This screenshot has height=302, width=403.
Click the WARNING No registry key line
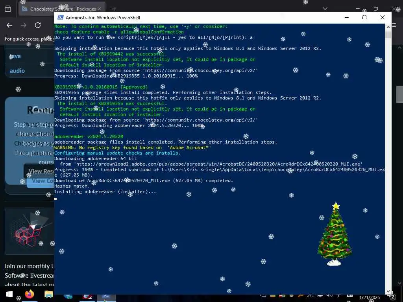(133, 148)
